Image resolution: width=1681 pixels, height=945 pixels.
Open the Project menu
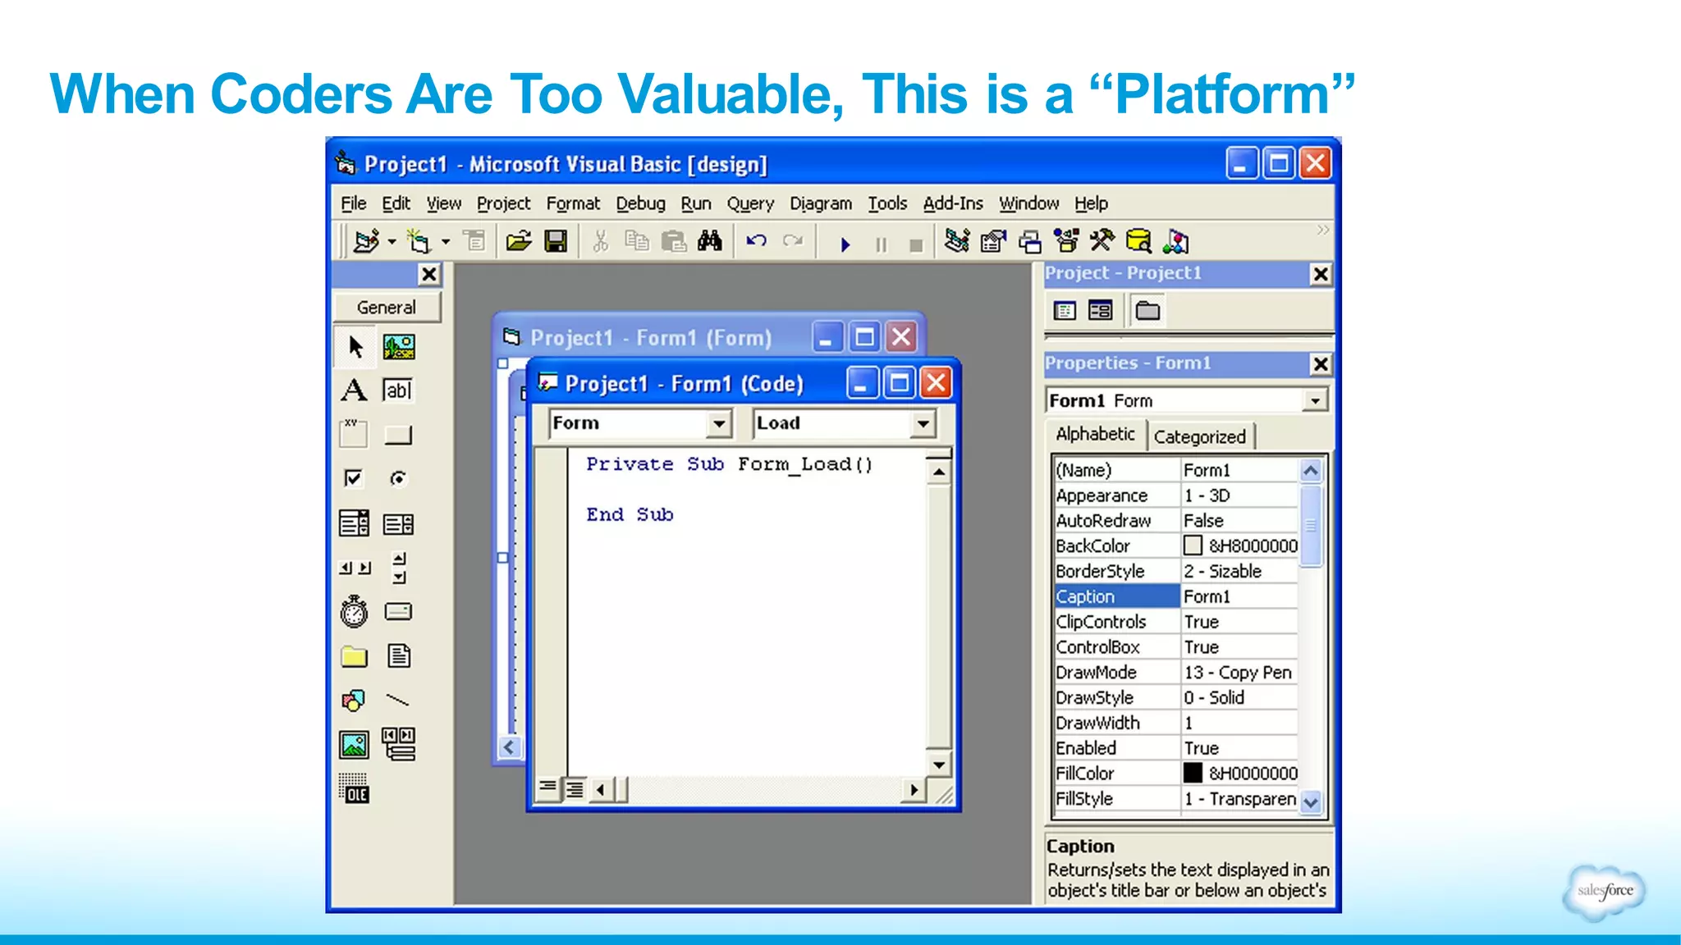(x=503, y=203)
